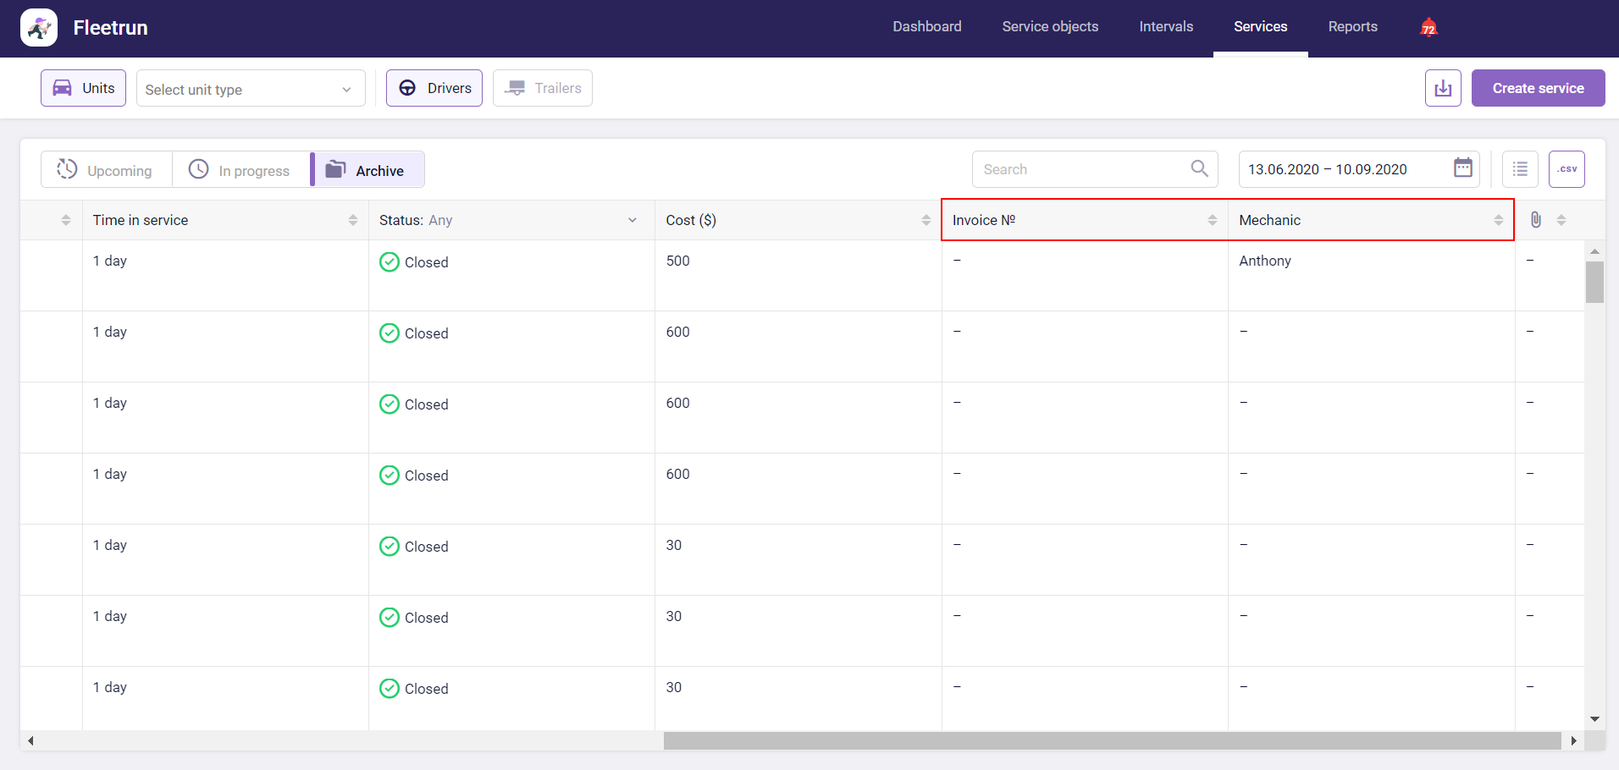The width and height of the screenshot is (1619, 770).
Task: Click the horizontal scrollbar thumb
Action: (x=1111, y=740)
